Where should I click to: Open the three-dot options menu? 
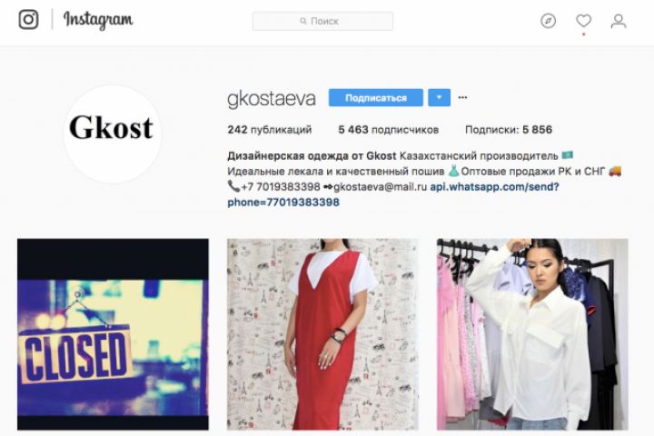click(462, 97)
